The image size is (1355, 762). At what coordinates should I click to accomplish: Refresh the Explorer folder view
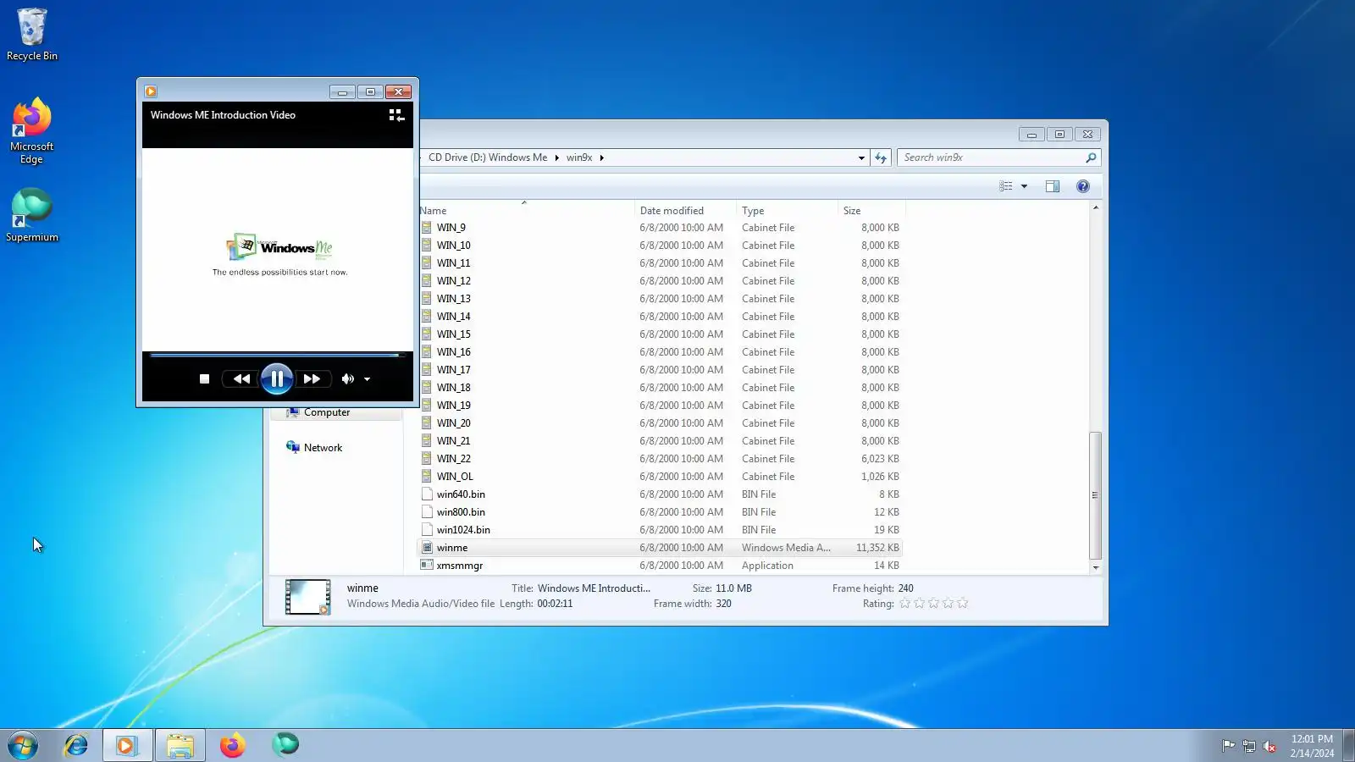point(881,157)
